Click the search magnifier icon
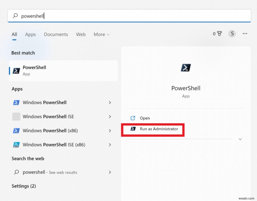 point(15,15)
